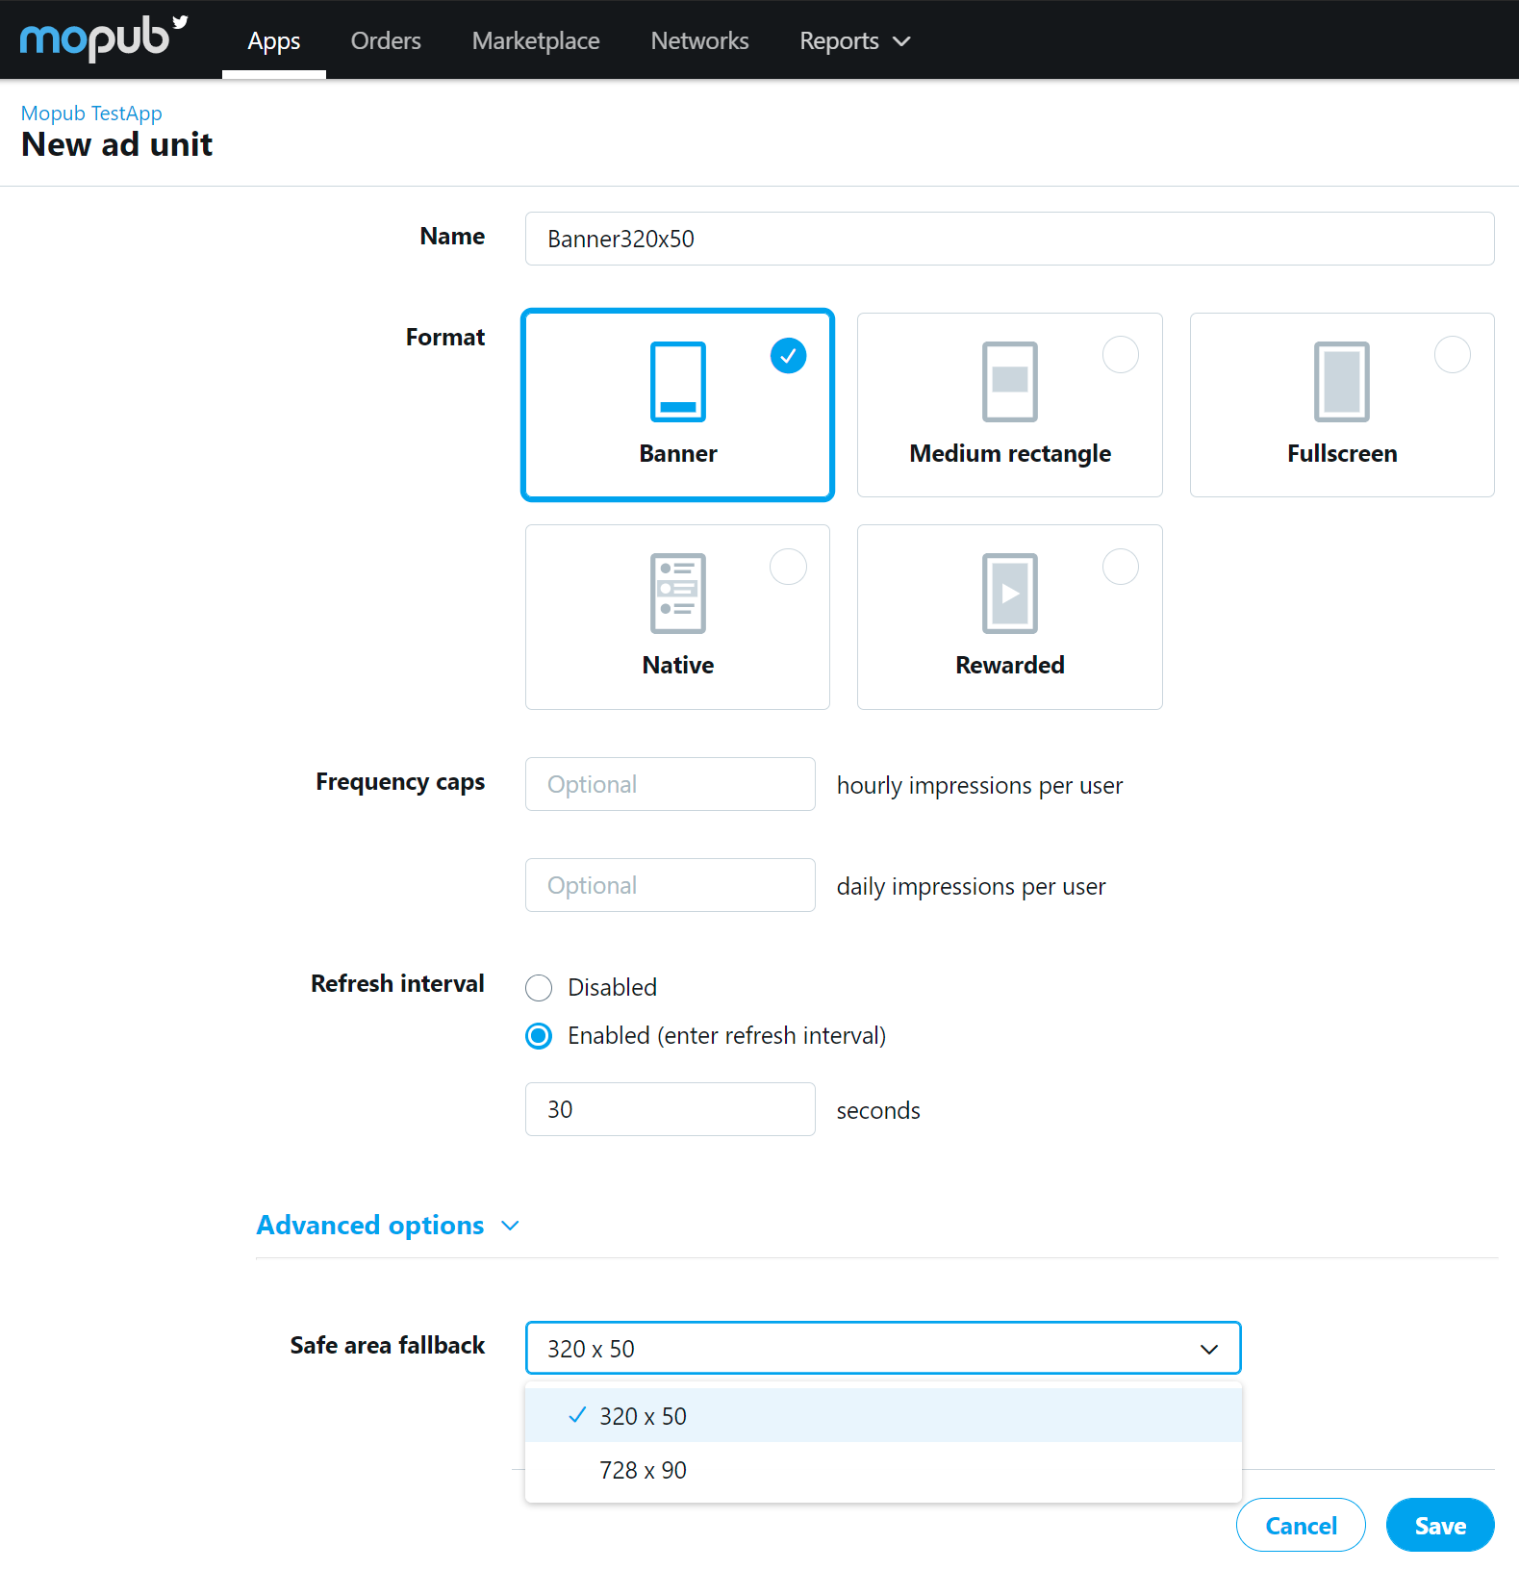The height and width of the screenshot is (1570, 1519).
Task: Focus the daily impressions cap field
Action: 671,885
